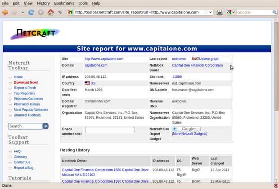Open the Phishiest Hosters link
This screenshot has height=189, width=279.
[x=27, y=104]
